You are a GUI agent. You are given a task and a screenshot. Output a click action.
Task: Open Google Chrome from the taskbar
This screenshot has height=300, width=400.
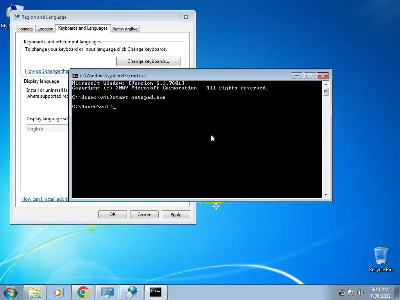tap(83, 292)
